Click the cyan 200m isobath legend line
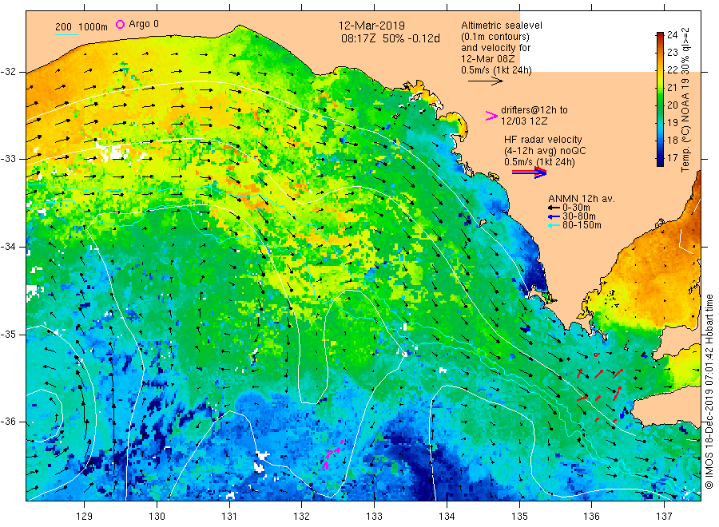The width and height of the screenshot is (719, 527). click(66, 34)
